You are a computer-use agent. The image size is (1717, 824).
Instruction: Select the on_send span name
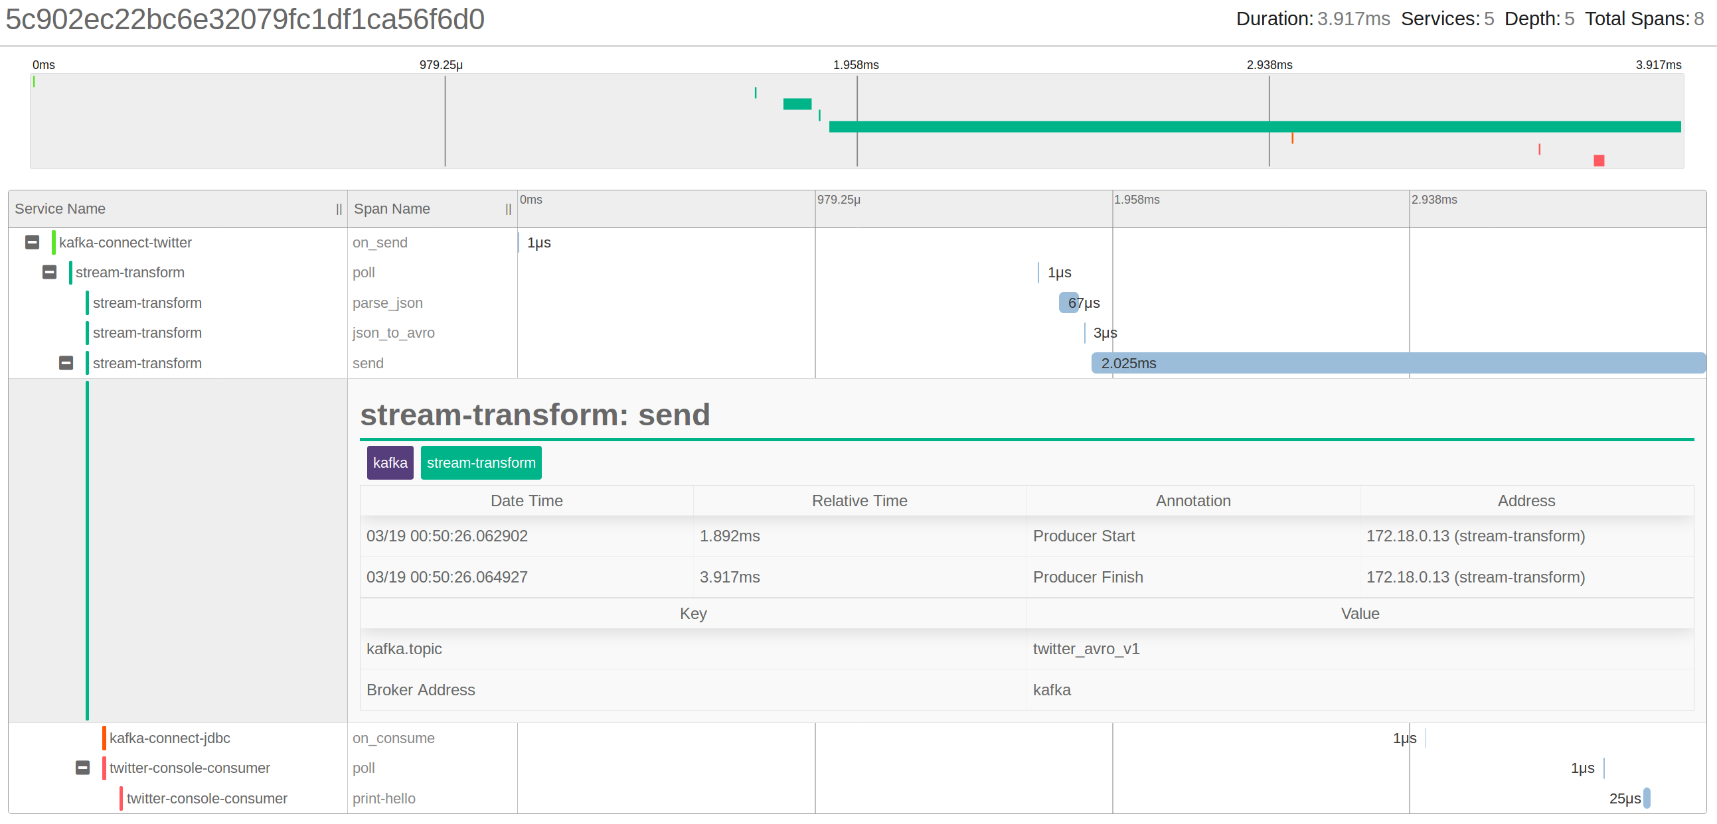(380, 242)
